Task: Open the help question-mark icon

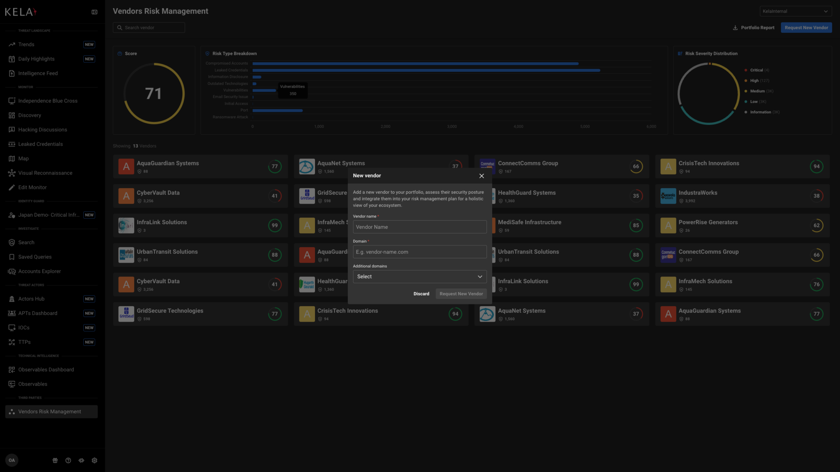Action: click(68, 460)
